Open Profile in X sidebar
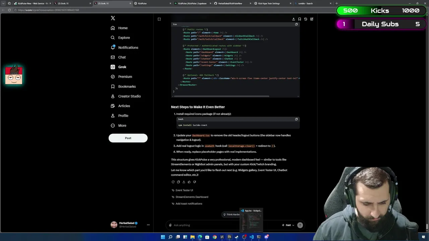429x241 pixels. pos(120,115)
